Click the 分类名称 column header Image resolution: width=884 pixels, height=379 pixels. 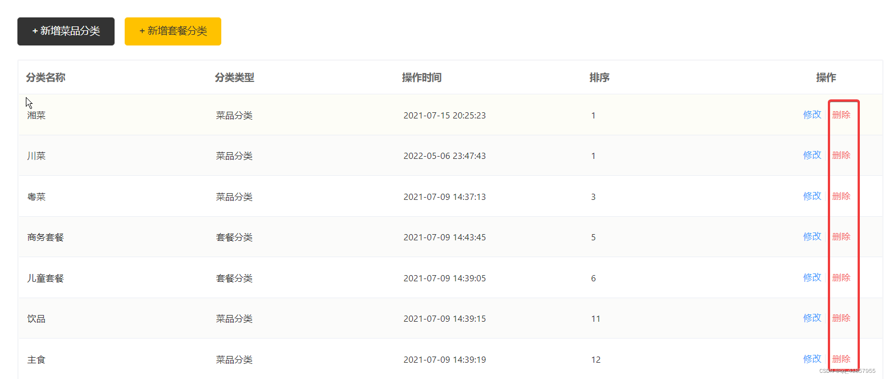point(45,77)
